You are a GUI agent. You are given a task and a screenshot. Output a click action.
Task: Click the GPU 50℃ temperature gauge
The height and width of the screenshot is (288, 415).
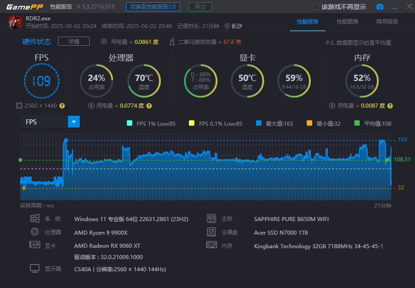(247, 81)
